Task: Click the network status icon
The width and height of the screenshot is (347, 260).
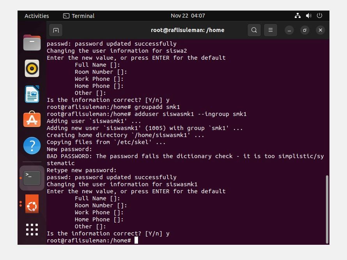Action: coord(297,16)
